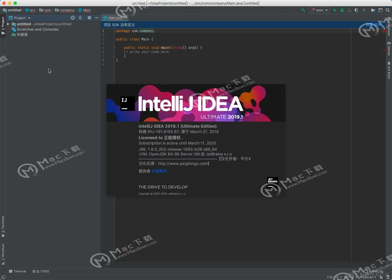The height and width of the screenshot is (280, 392).
Task: Expand the untitled project tree node
Action: [x=8, y=24]
